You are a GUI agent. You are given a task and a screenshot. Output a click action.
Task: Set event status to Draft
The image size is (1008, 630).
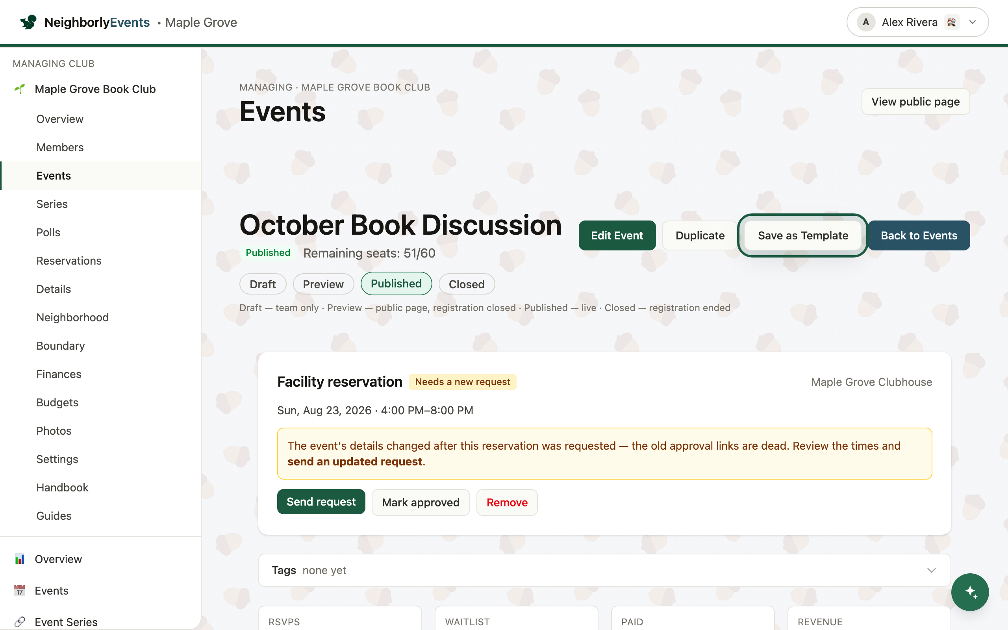click(262, 284)
